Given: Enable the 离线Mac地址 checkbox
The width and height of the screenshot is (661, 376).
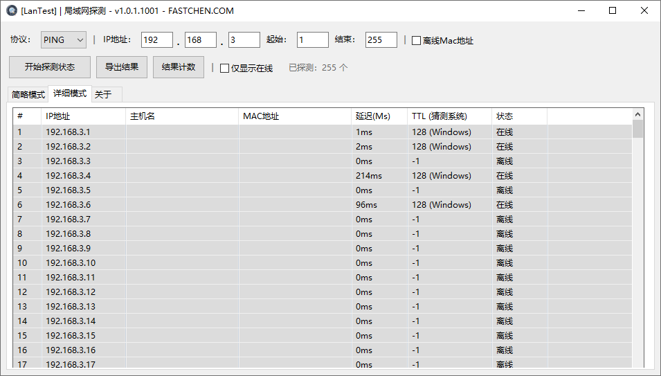Looking at the screenshot, I should tap(416, 41).
